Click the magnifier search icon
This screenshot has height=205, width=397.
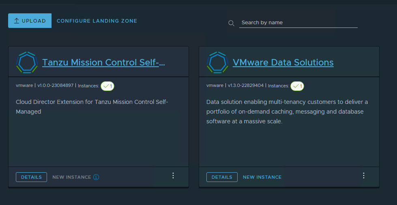(231, 23)
